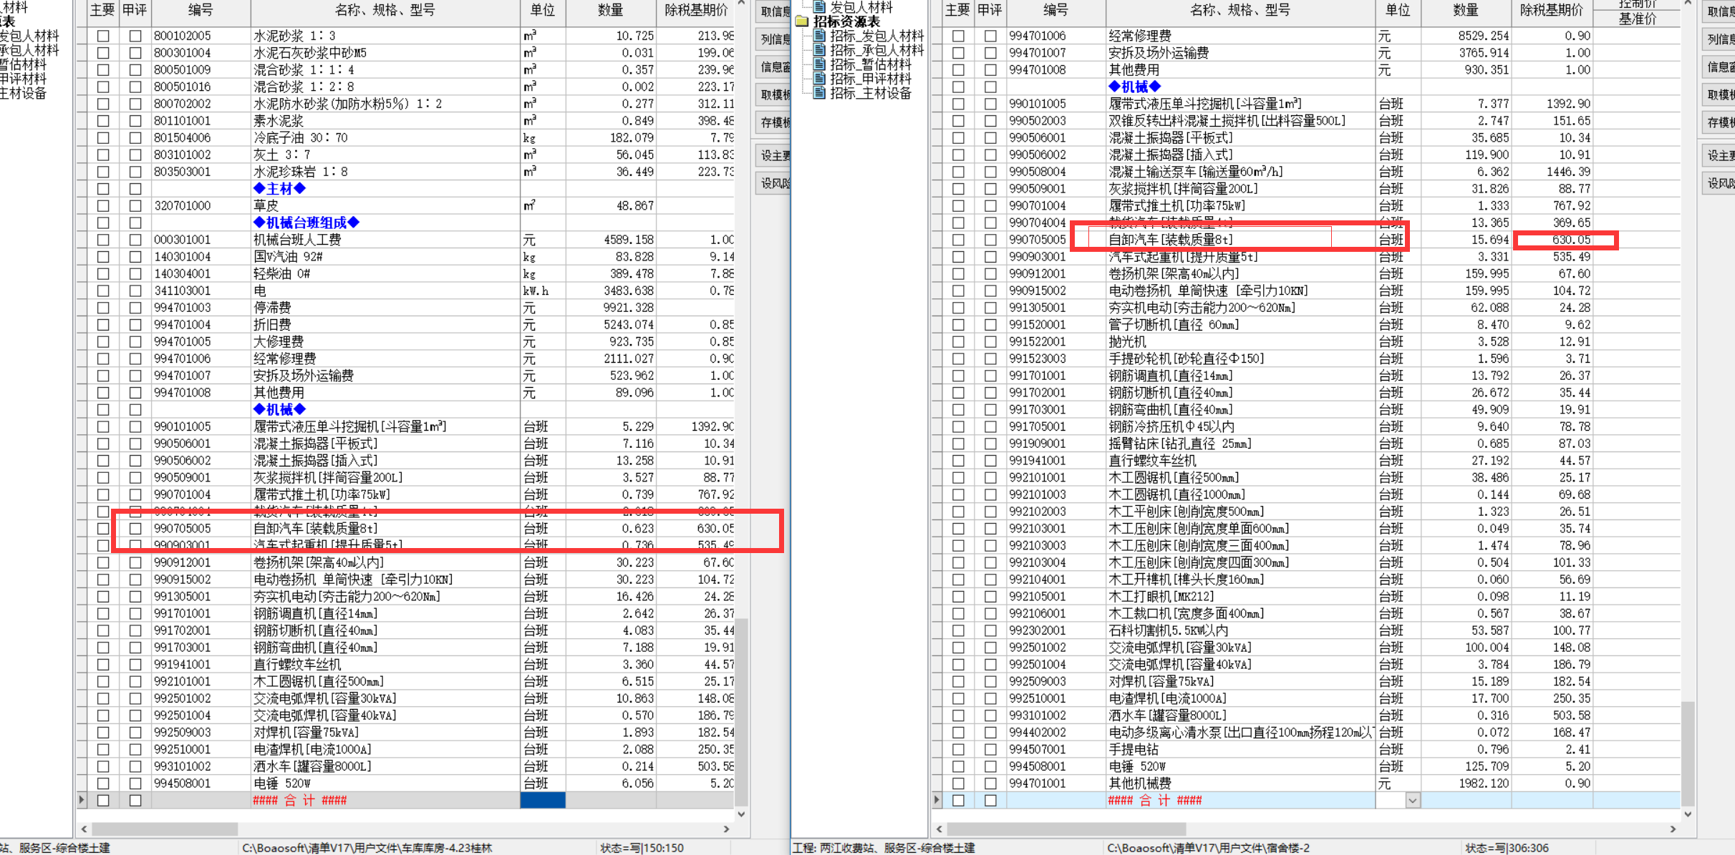Click status bar path ending 宿舍楼-2
The height and width of the screenshot is (855, 1735).
pos(1208,848)
